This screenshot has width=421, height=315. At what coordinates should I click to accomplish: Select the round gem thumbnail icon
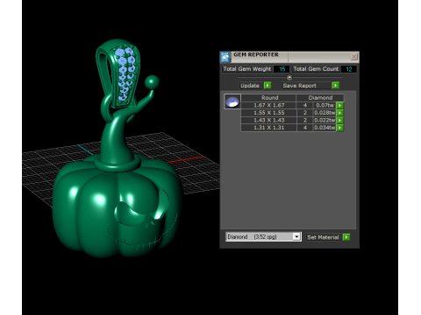(x=232, y=101)
